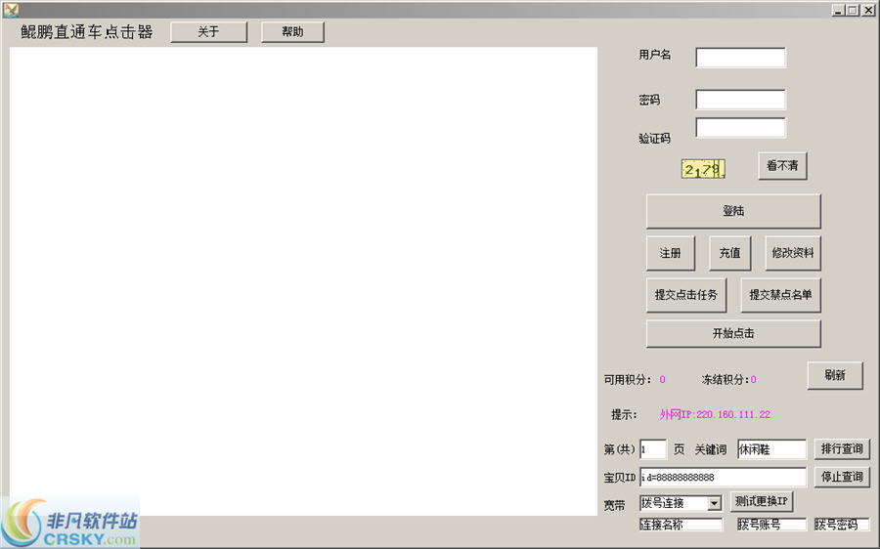This screenshot has height=549, width=880.
Task: Click the 关键词 keyword input field
Action: [x=771, y=449]
